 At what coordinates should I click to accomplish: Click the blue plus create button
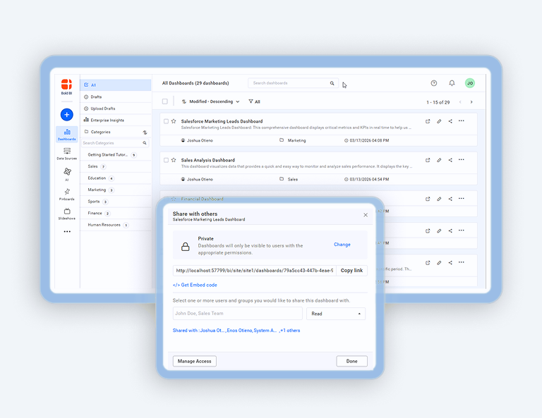(67, 115)
